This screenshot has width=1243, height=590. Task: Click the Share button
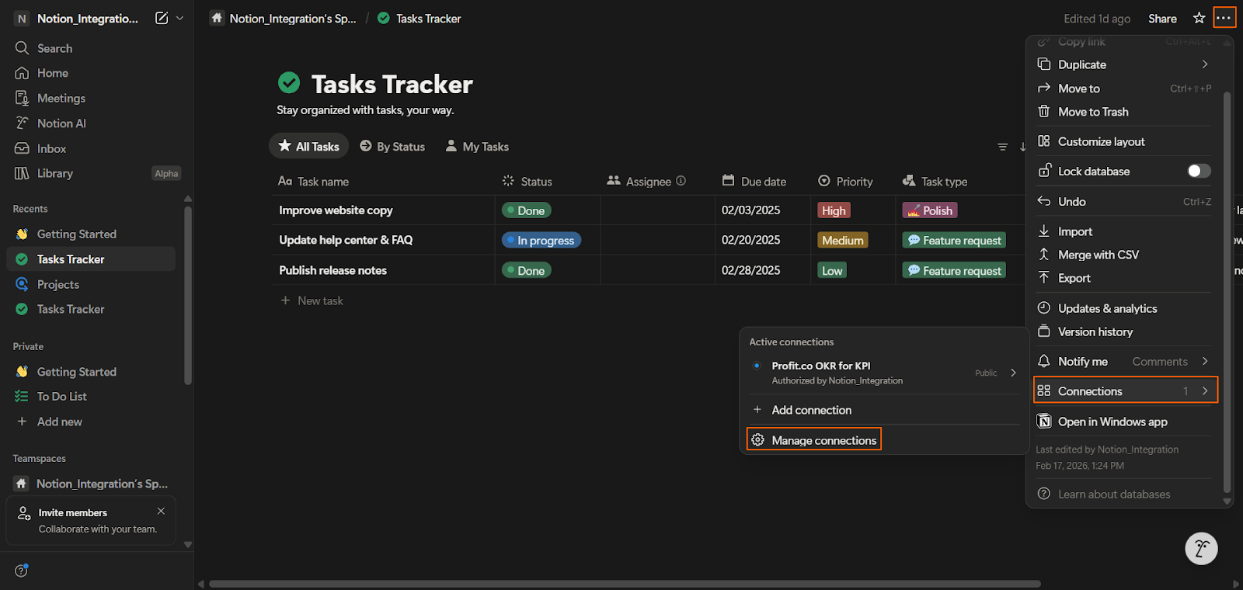[1162, 19]
